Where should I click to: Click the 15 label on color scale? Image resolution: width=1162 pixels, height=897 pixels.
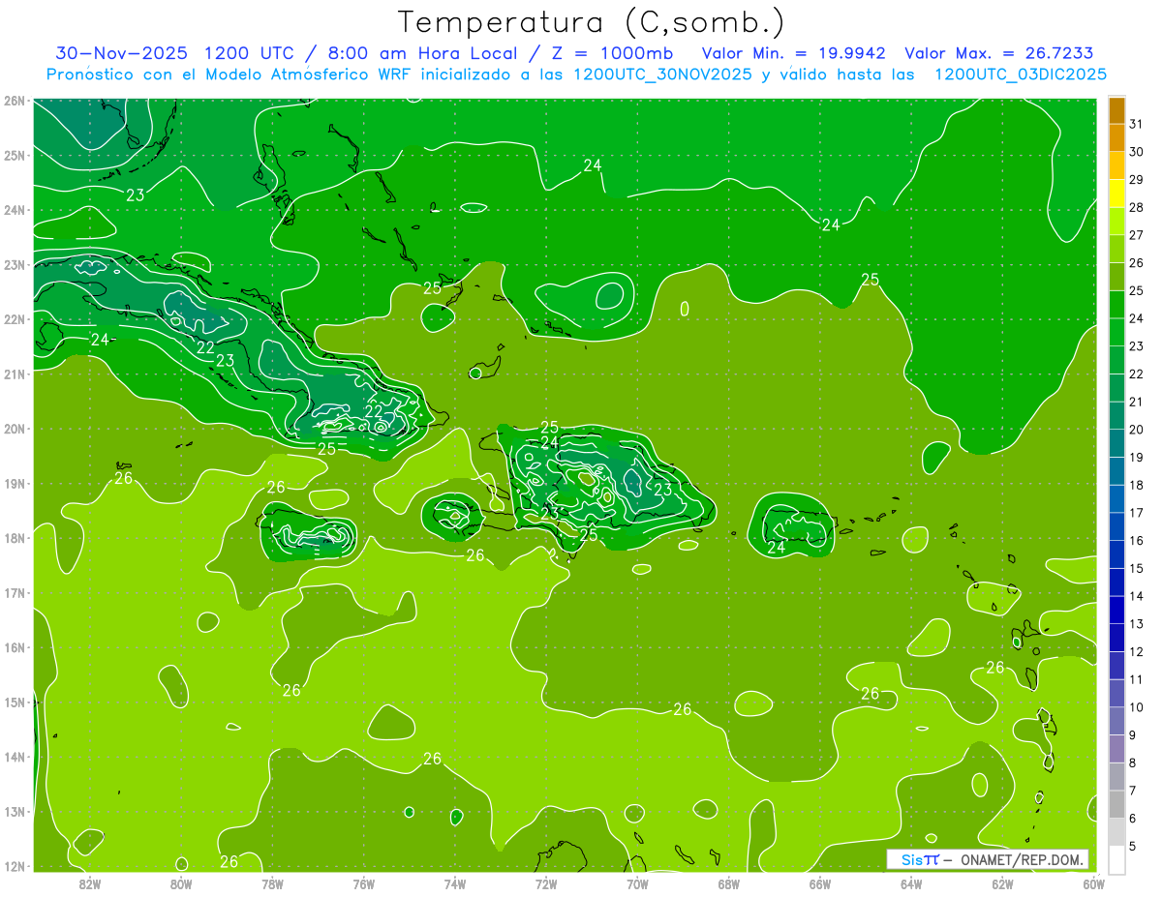pyautogui.click(x=1136, y=568)
